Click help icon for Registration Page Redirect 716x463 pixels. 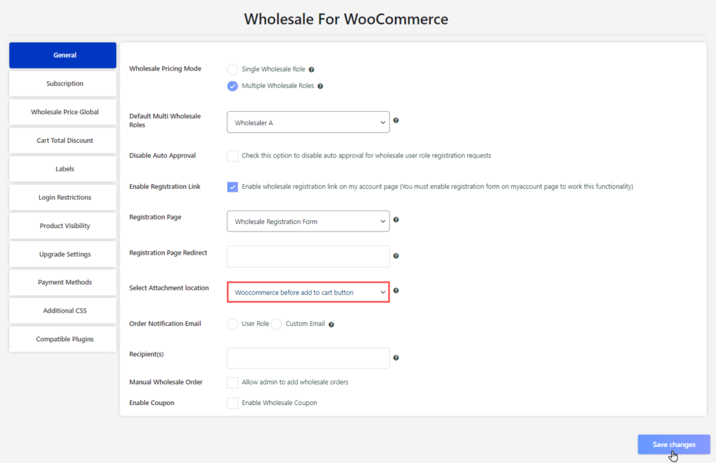click(x=396, y=256)
